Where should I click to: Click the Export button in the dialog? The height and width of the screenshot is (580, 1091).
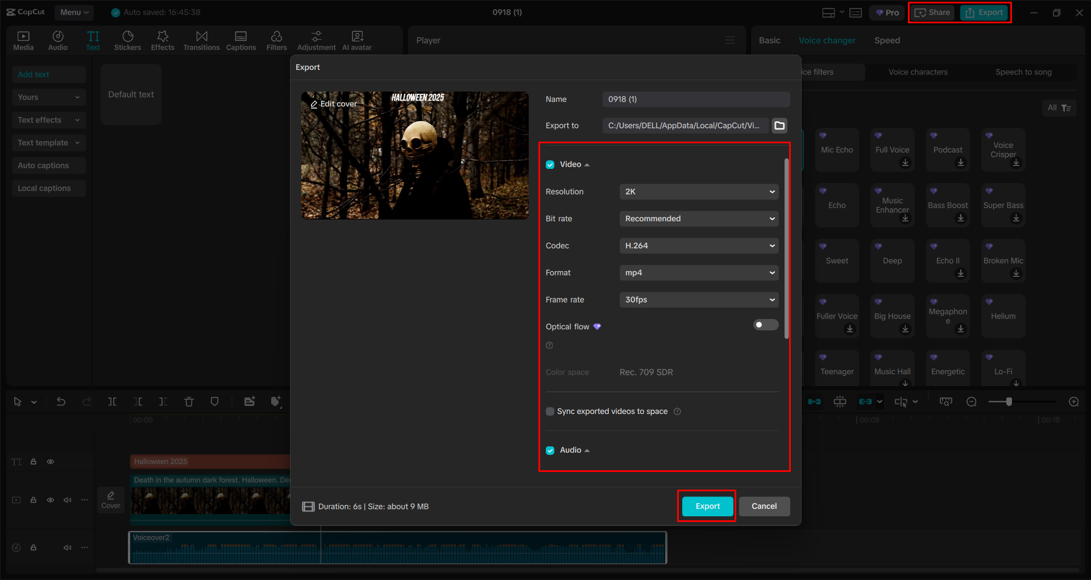706,506
